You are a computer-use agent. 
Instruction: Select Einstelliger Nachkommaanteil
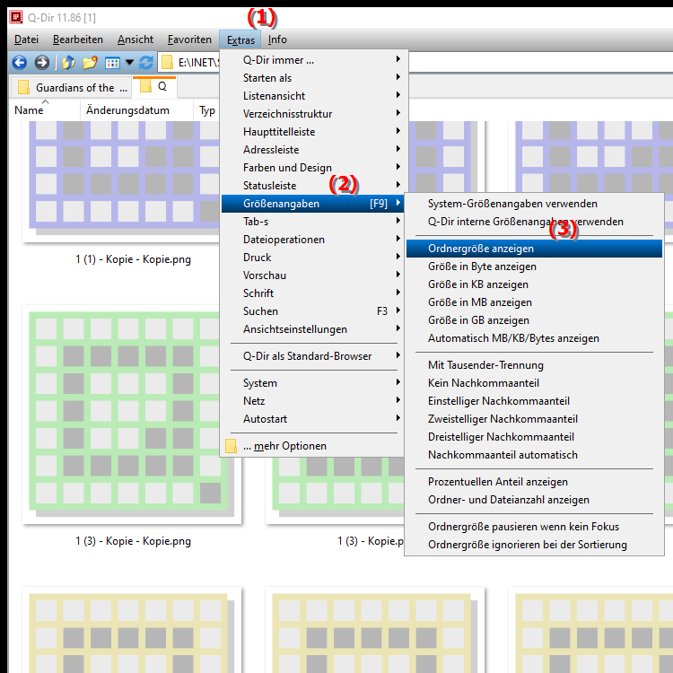(x=534, y=401)
